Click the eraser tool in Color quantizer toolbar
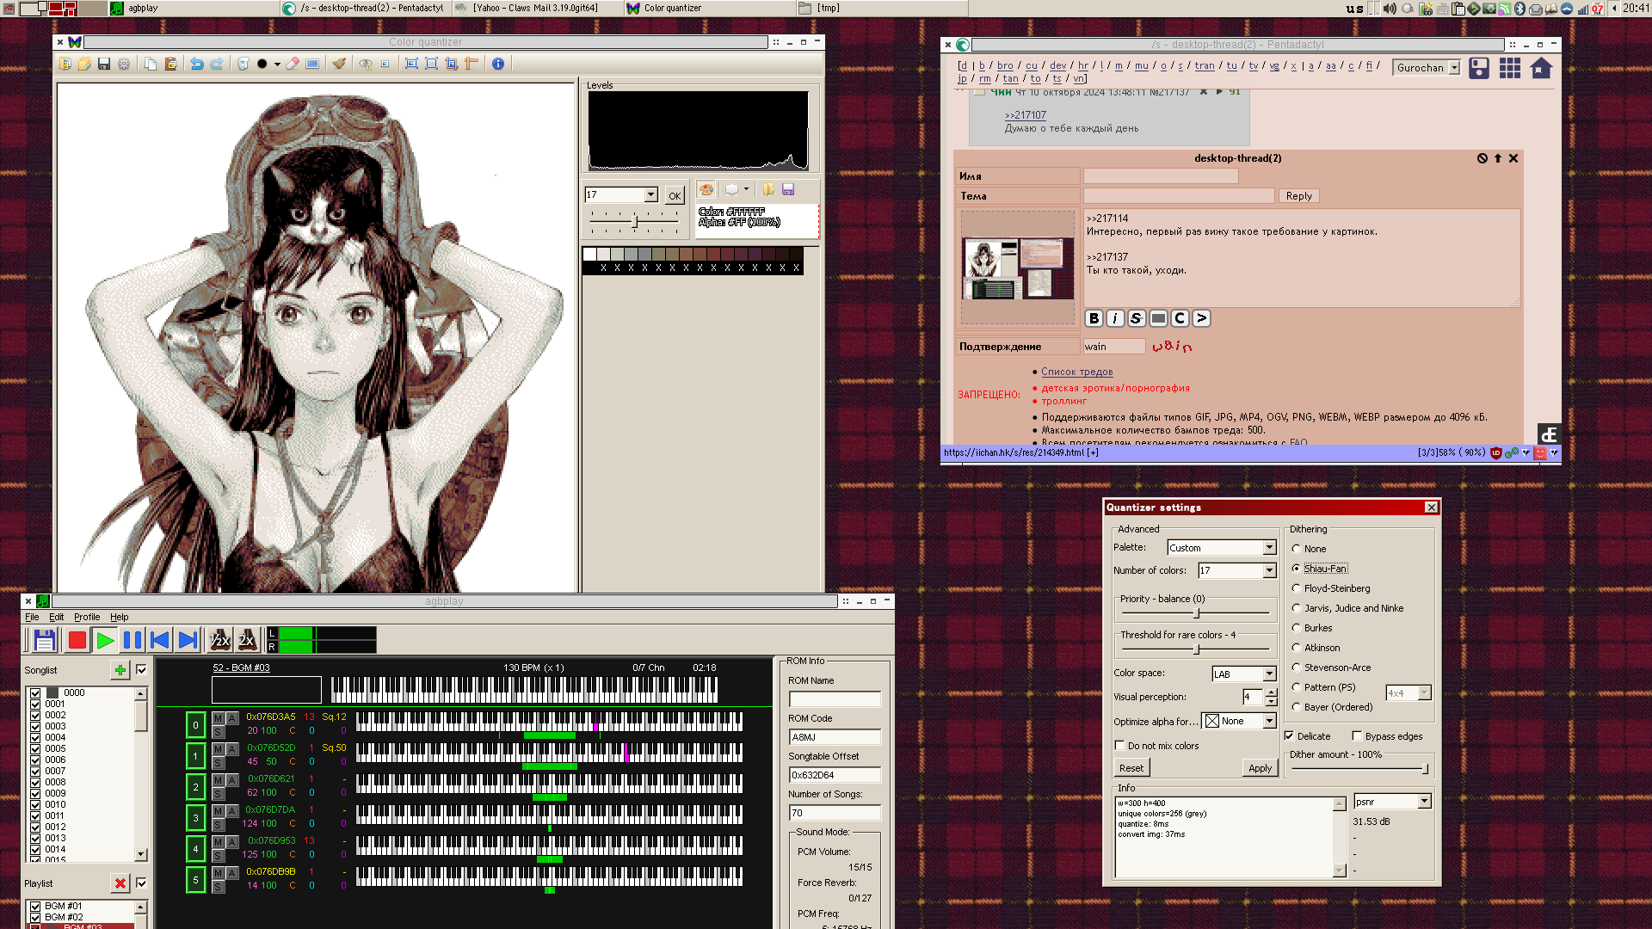Screen dimensions: 1652x929 293,64
